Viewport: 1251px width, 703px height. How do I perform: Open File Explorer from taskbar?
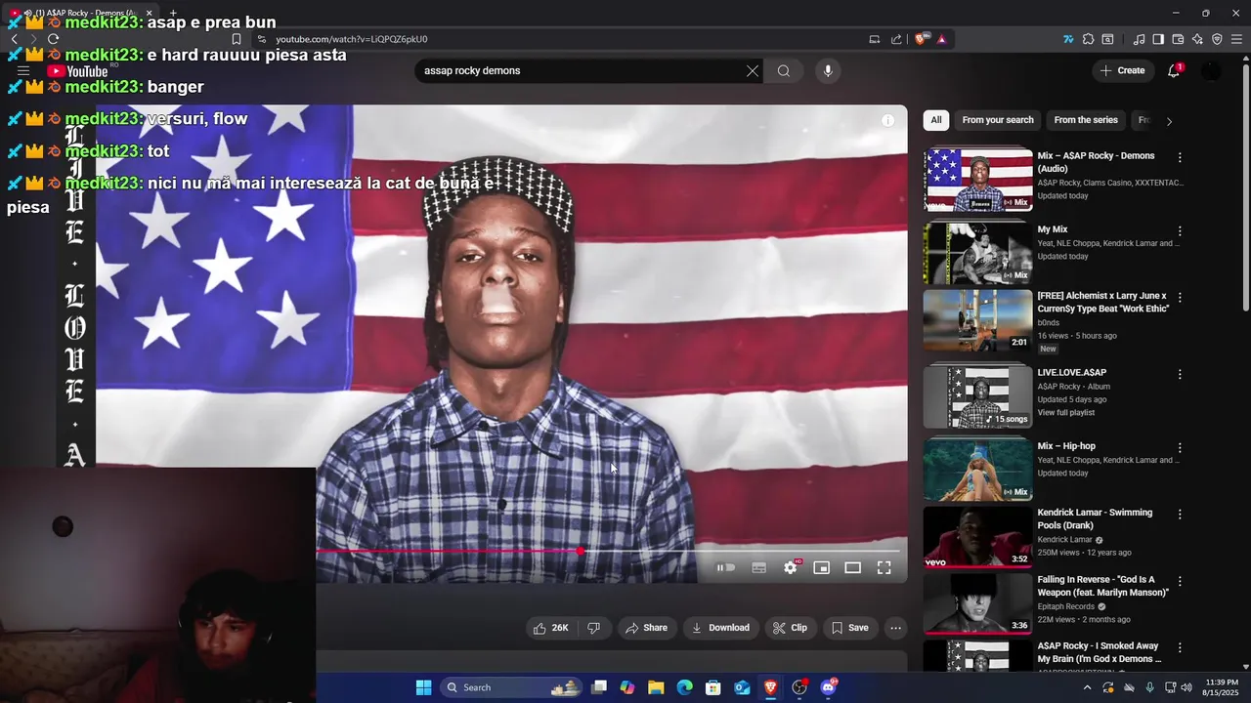[656, 687]
